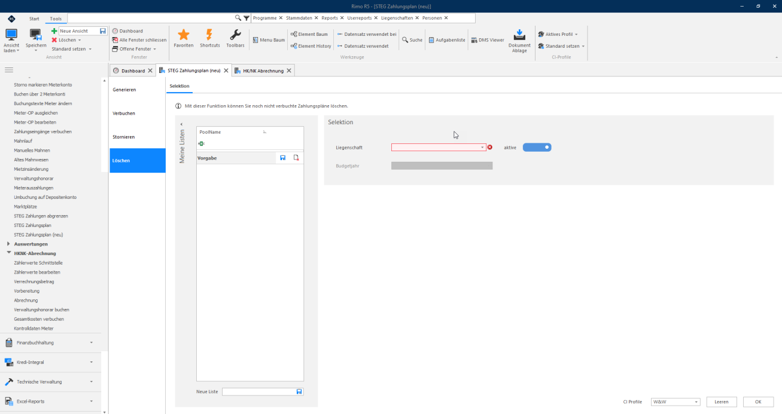
Task: Open the Menu Baum tool
Action: (268, 40)
